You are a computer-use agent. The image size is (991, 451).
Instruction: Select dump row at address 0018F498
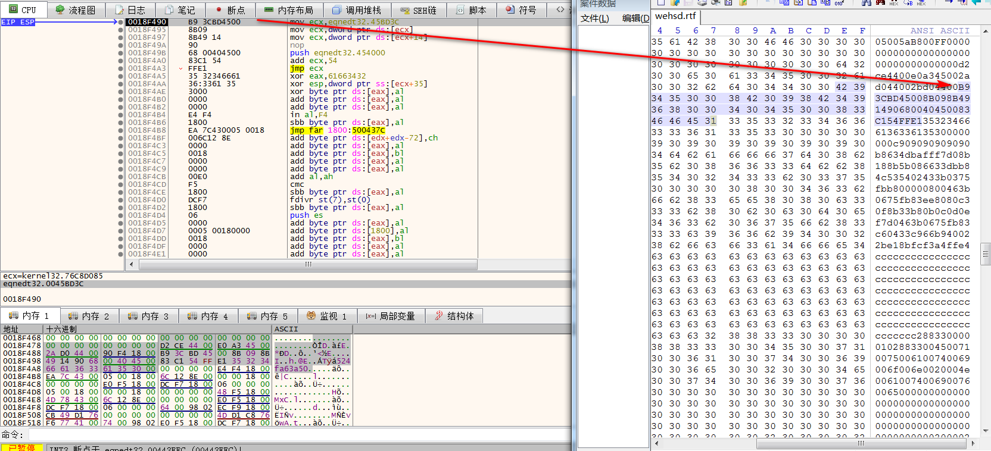pyautogui.click(x=177, y=361)
